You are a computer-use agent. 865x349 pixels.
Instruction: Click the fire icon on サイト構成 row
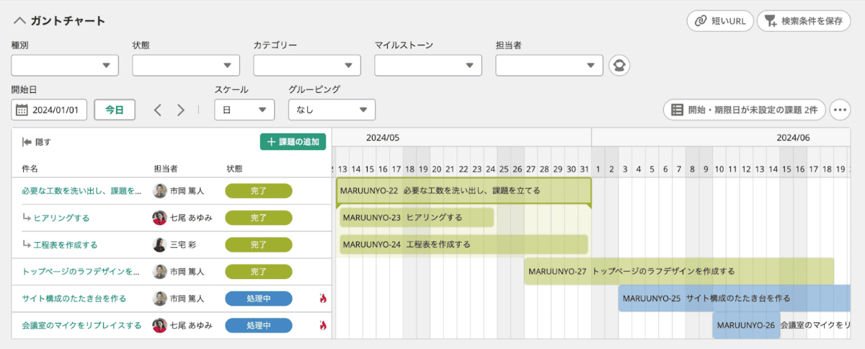(x=323, y=299)
